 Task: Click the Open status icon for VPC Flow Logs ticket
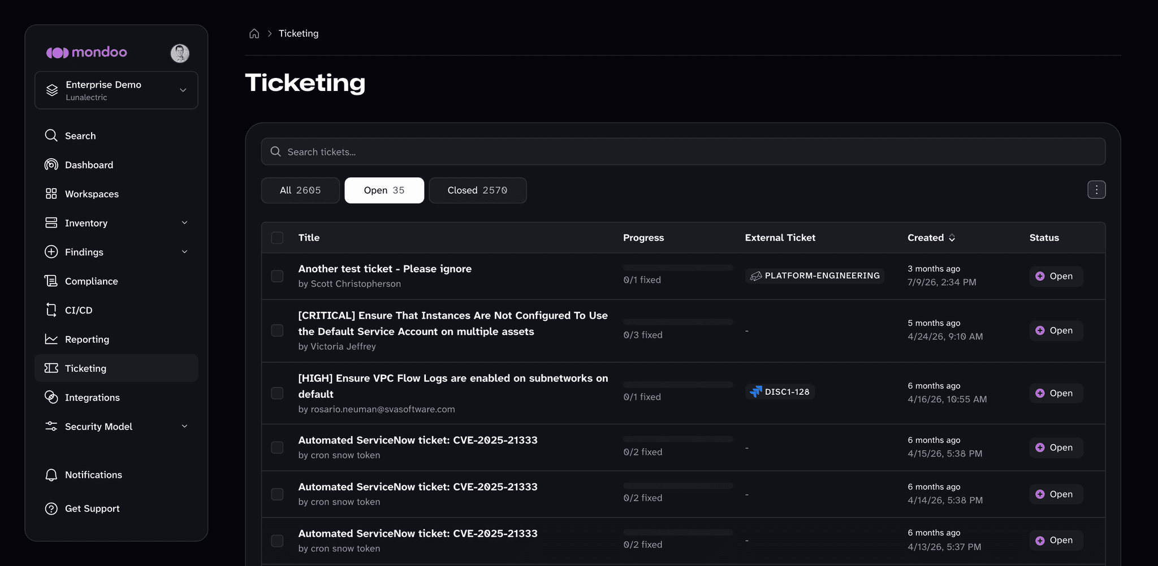pyautogui.click(x=1040, y=393)
